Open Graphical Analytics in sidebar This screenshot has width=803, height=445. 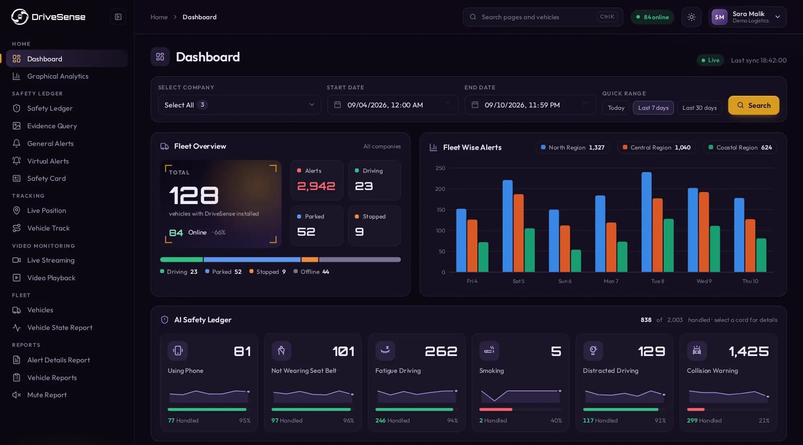[67, 76]
